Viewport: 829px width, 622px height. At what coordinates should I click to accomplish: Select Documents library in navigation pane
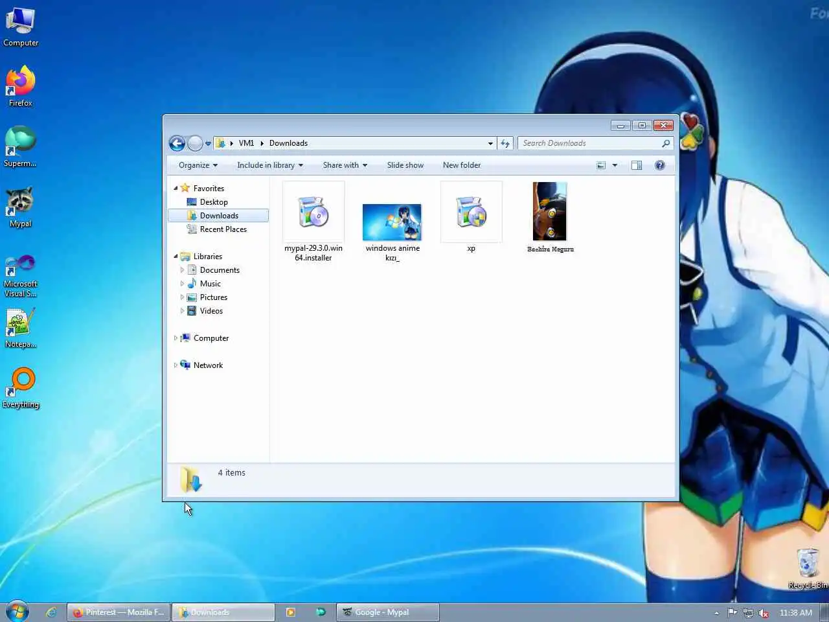(220, 270)
